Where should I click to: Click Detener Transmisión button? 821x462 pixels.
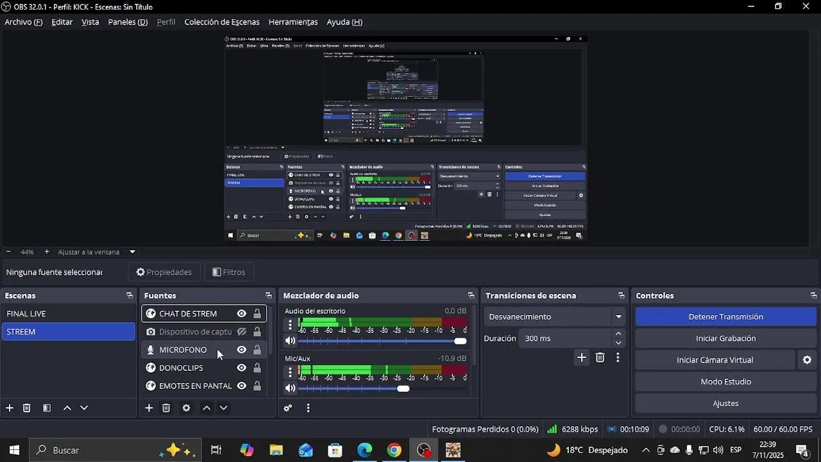coord(725,316)
